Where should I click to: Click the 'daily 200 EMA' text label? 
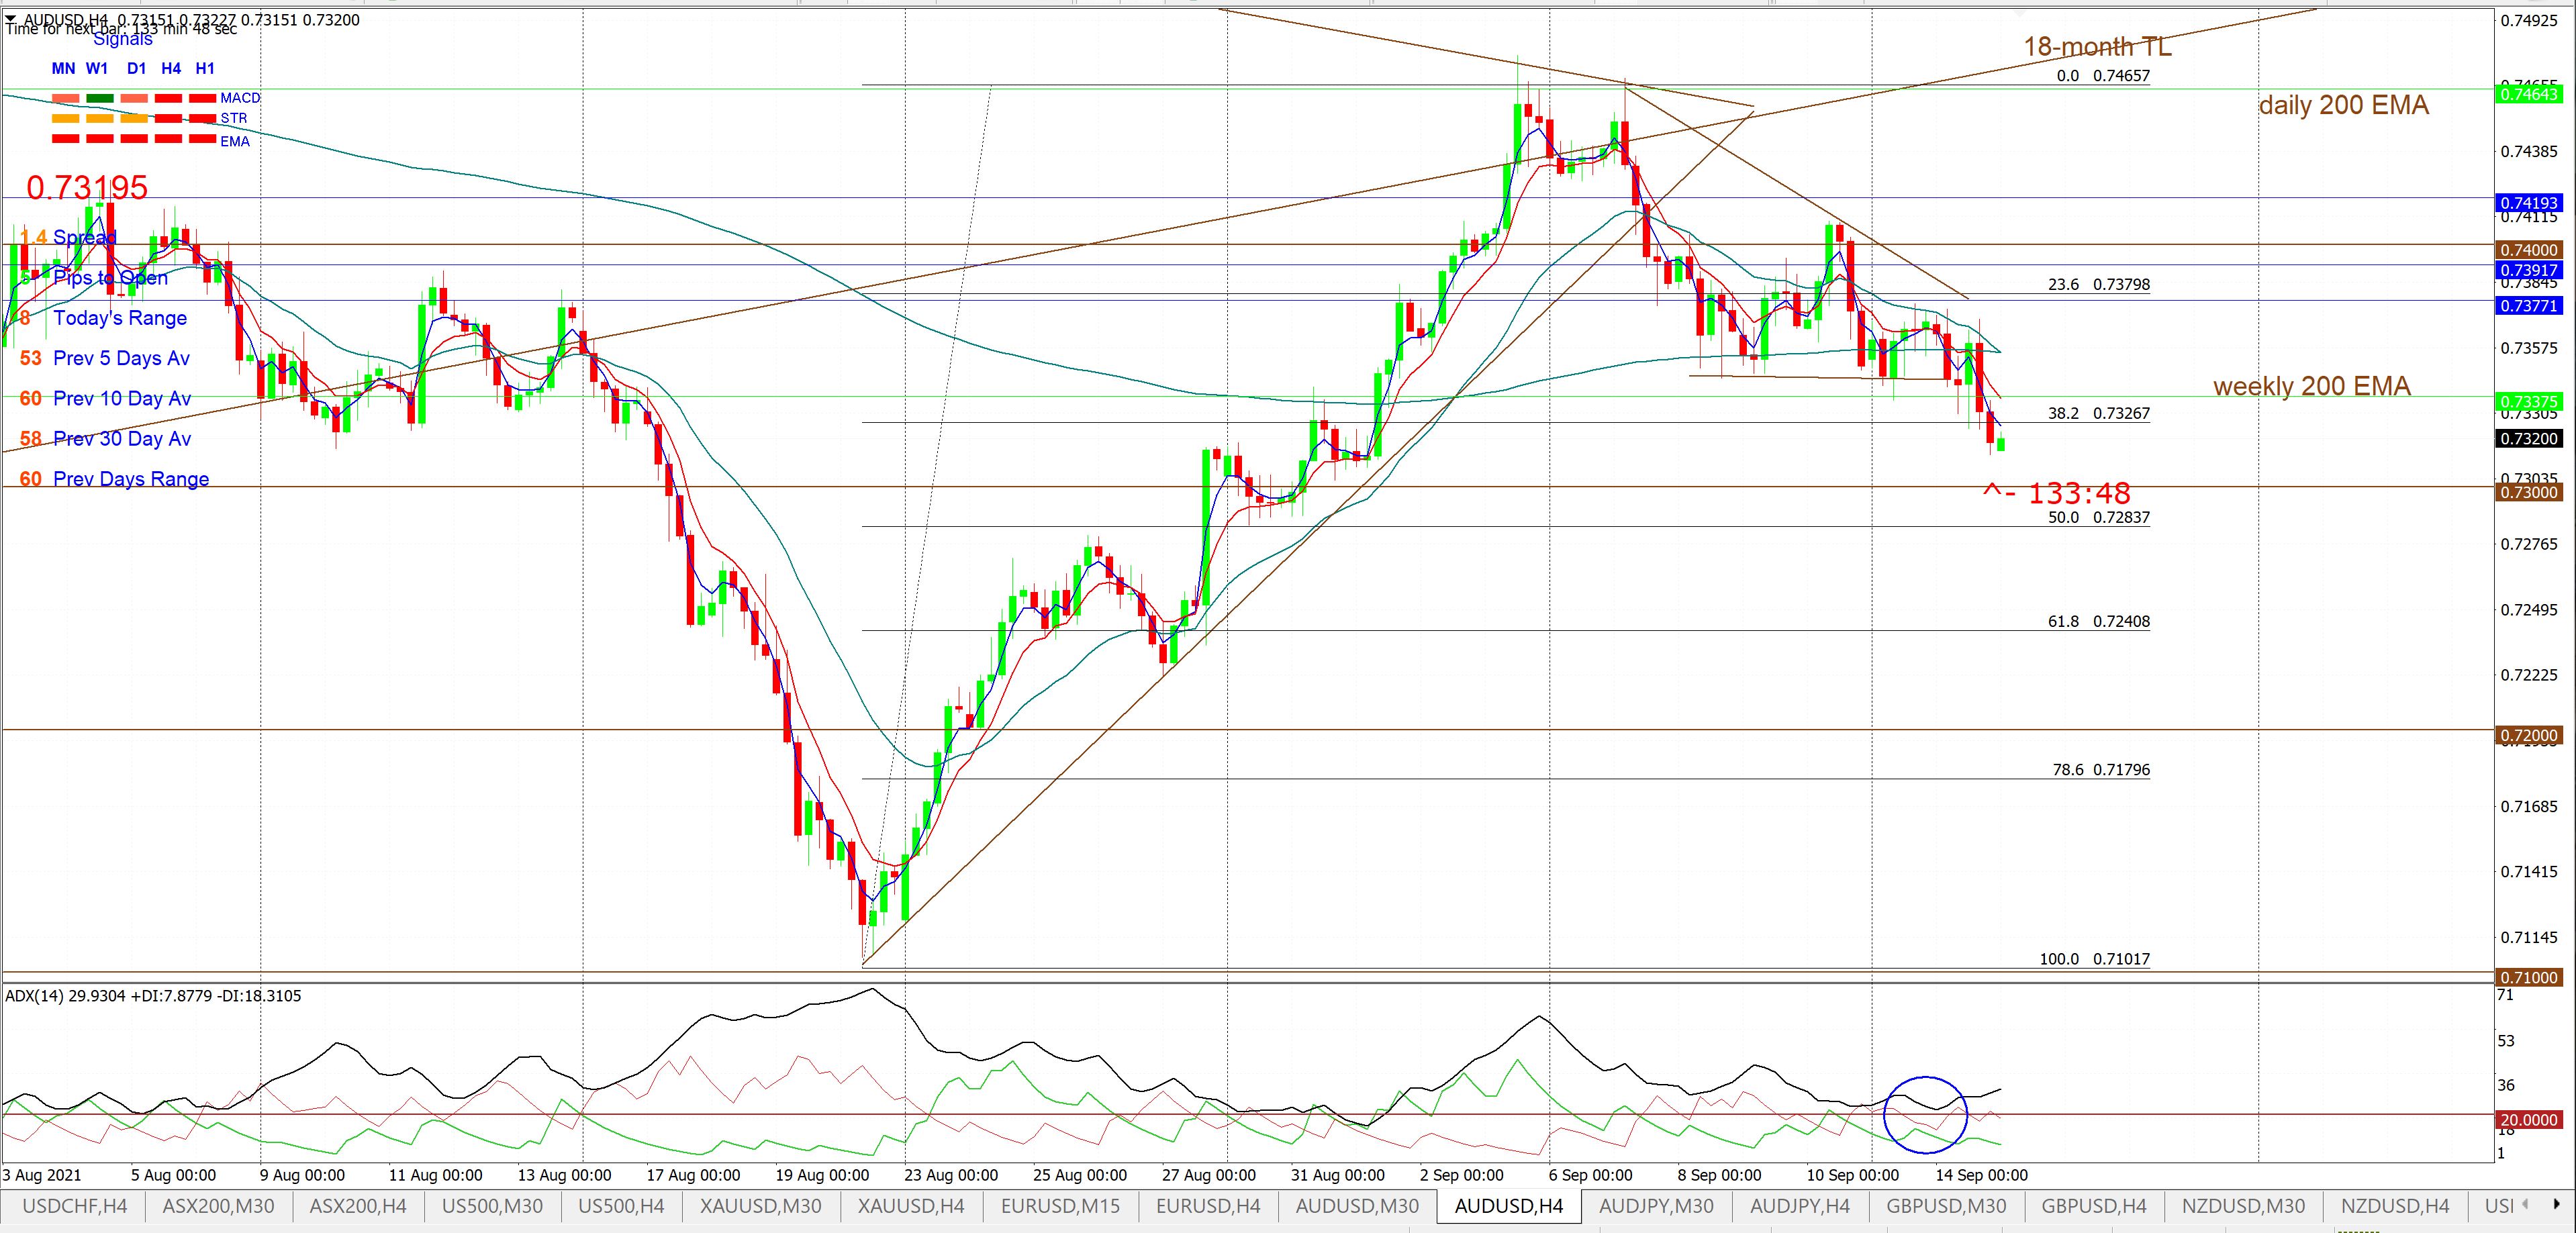2343,105
